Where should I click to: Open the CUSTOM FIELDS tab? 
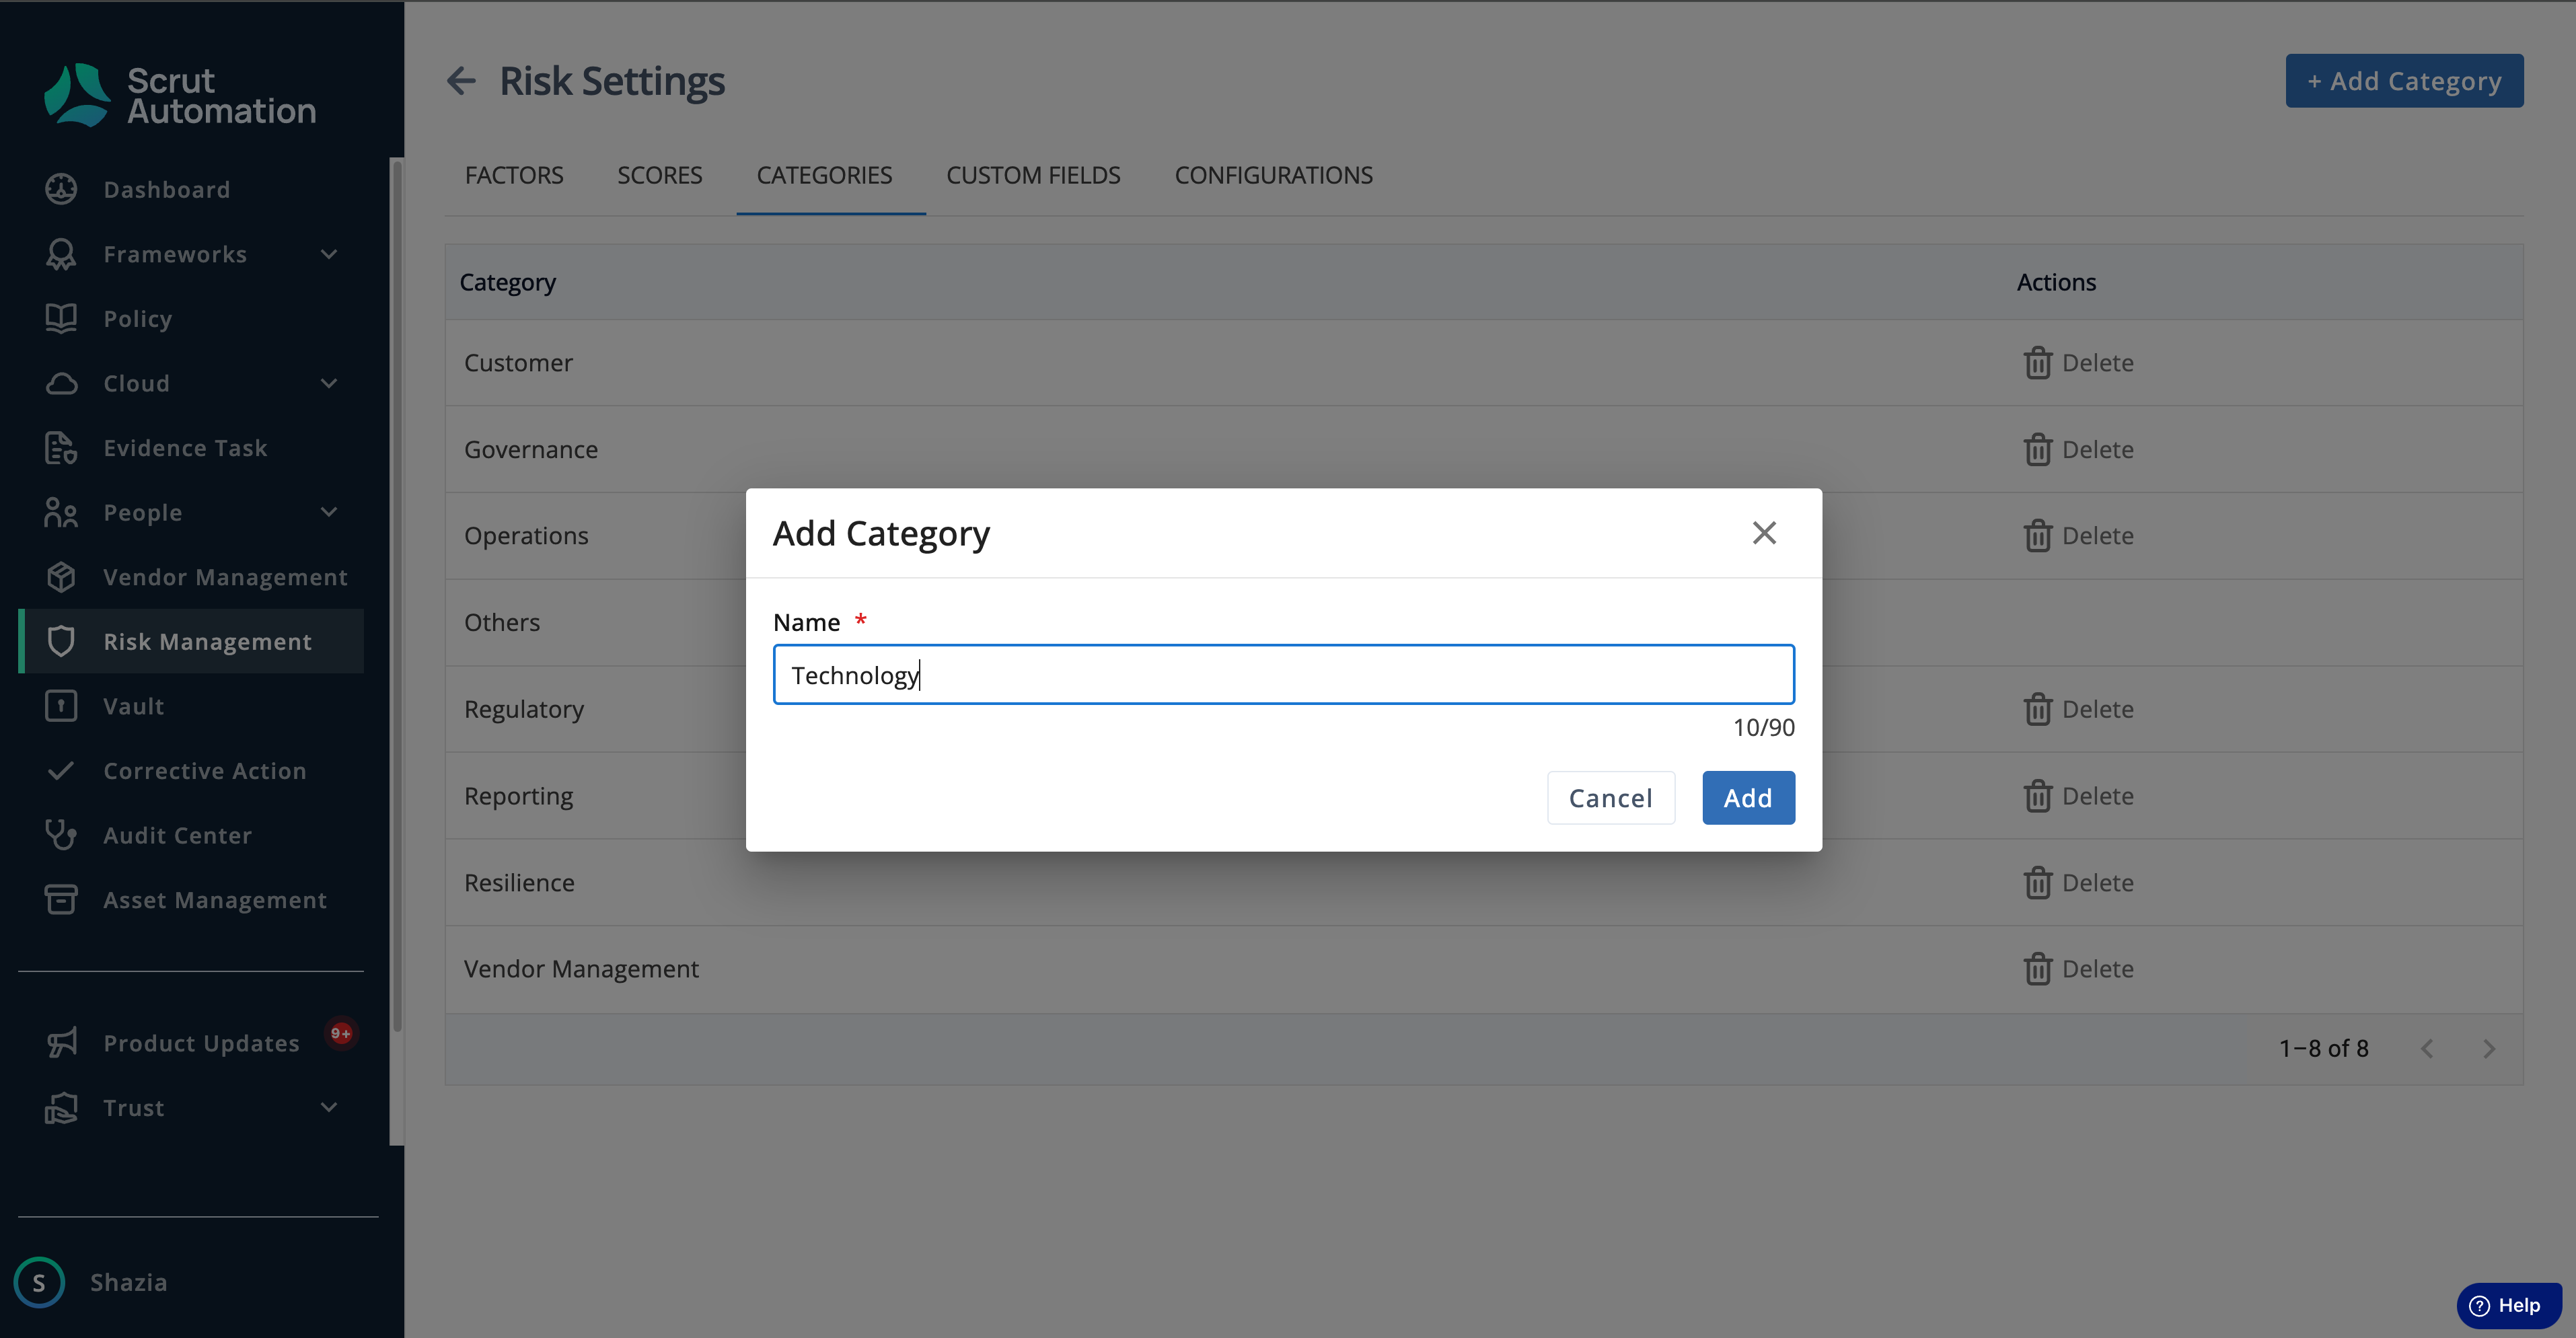(1033, 175)
